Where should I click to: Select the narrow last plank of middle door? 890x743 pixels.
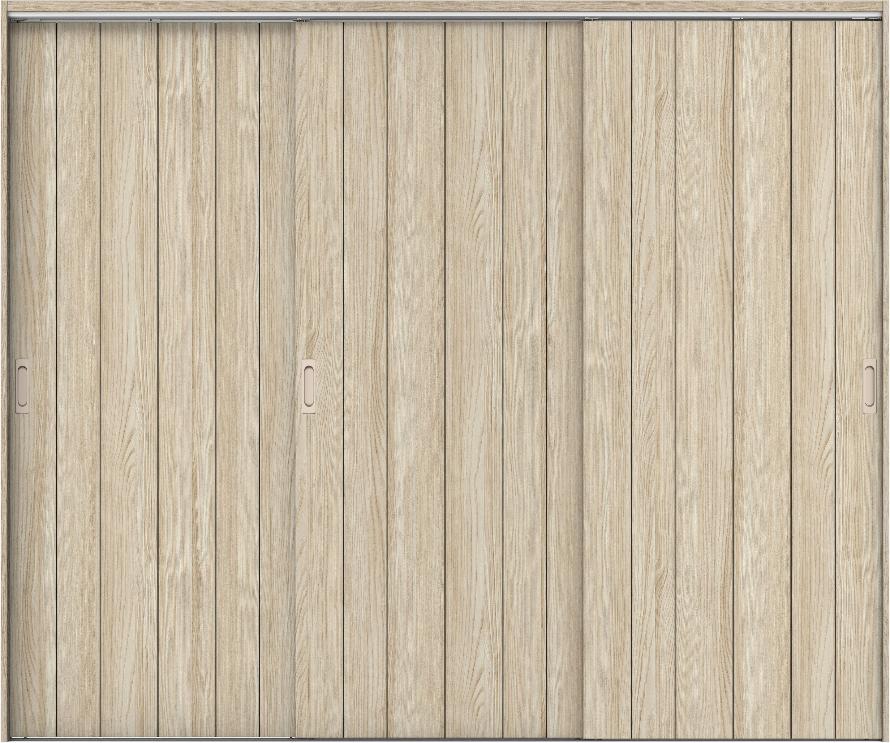[565, 380]
